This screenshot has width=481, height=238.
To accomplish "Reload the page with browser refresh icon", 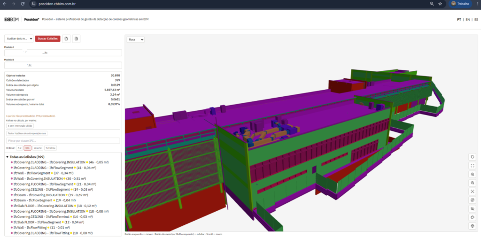I will coord(23,4).
